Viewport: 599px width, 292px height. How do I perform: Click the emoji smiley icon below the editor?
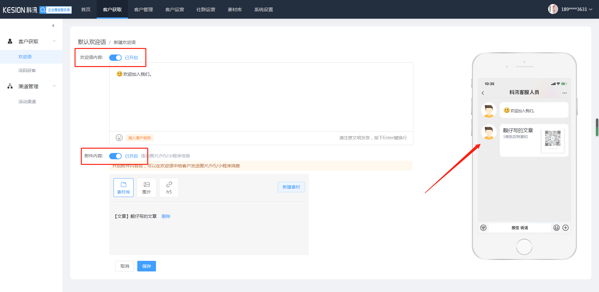coord(119,138)
